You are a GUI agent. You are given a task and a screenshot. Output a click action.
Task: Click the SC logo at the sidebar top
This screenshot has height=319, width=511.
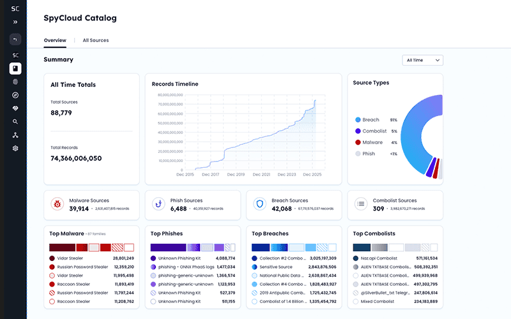pyautogui.click(x=15, y=9)
